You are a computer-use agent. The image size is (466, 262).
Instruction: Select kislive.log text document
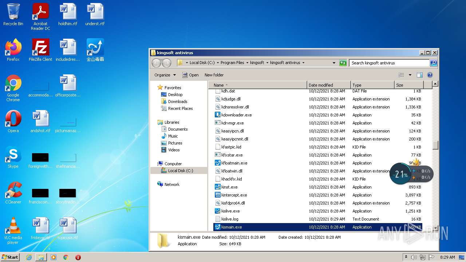(226, 219)
